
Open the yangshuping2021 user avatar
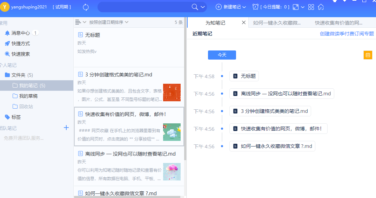(5, 7)
